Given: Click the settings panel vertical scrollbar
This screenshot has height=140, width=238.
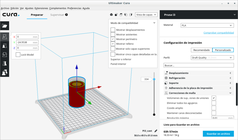Looking at the screenshot, I should click(x=237, y=94).
